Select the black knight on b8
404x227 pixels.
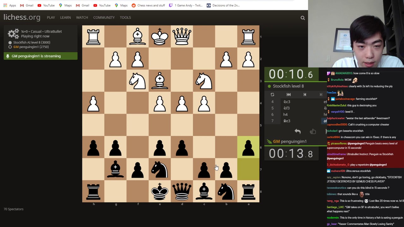[226, 191]
